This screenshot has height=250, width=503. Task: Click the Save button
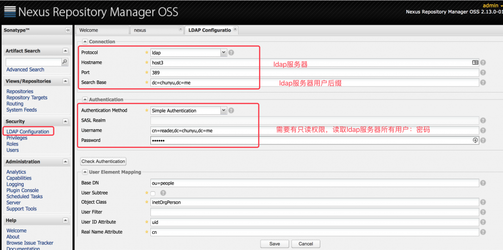tap(275, 244)
